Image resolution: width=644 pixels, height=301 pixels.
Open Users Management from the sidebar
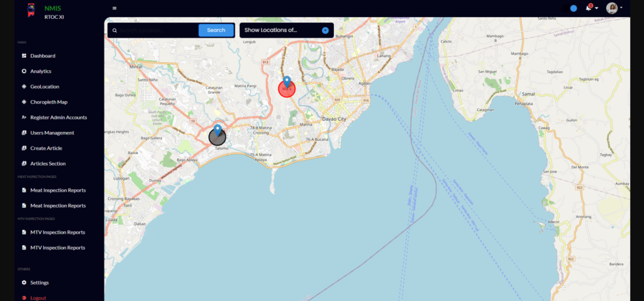click(x=52, y=133)
